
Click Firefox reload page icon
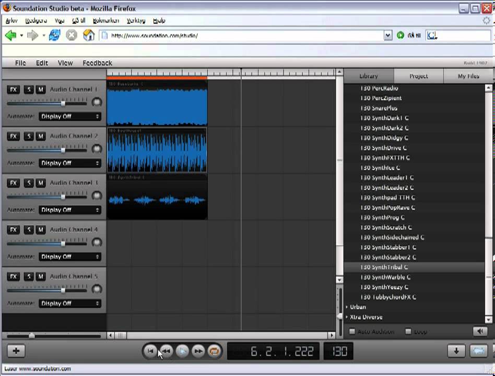55,35
